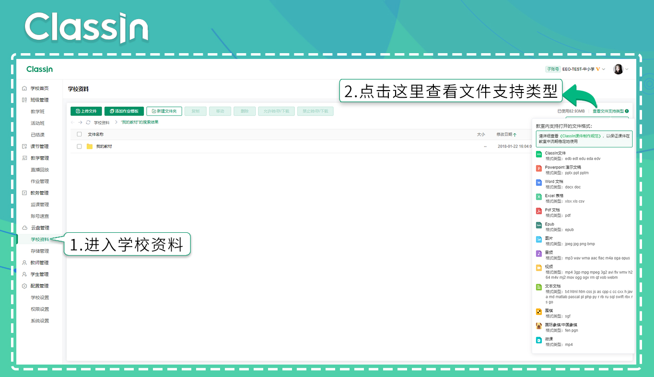Screen dimensions: 654x377
Task: Click the 学生管理 person icon
Action: [x=24, y=274]
